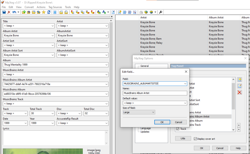The image size is (250, 154).
Task: Click the red X remove tag toolbar icon
Action: (x=9, y=12)
